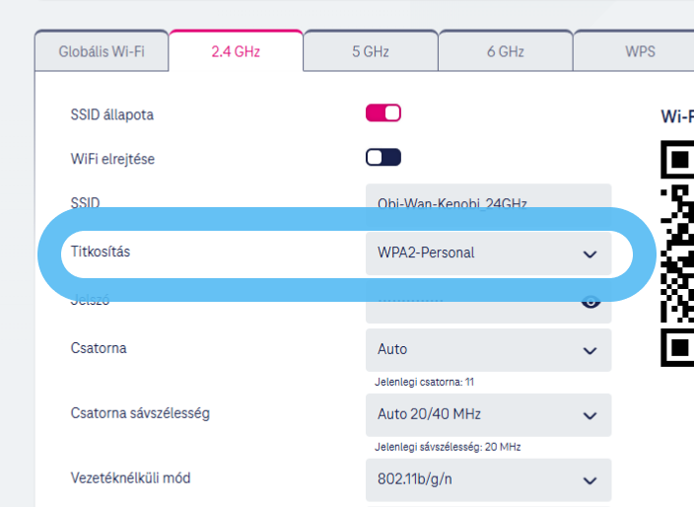694x507 pixels.
Task: Select the 6 GHz tab
Action: 505,51
